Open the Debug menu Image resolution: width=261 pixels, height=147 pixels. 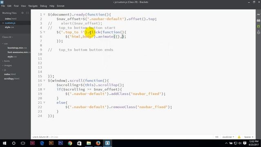tap(44, 6)
